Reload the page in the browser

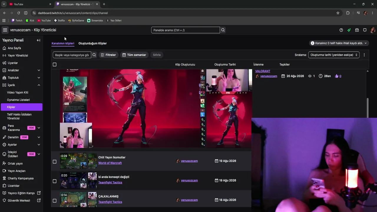[19, 13]
